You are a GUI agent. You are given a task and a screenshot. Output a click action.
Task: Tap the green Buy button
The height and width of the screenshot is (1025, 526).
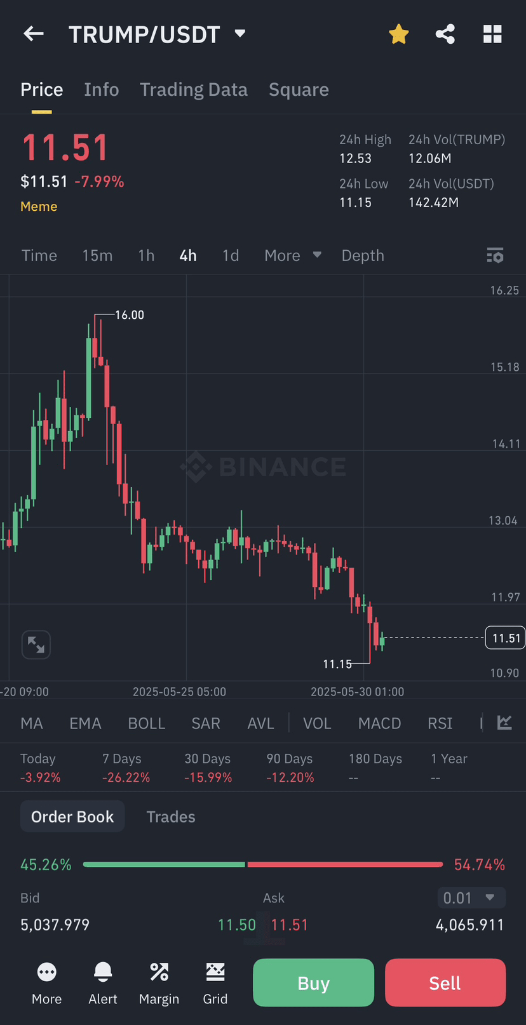[x=314, y=983]
